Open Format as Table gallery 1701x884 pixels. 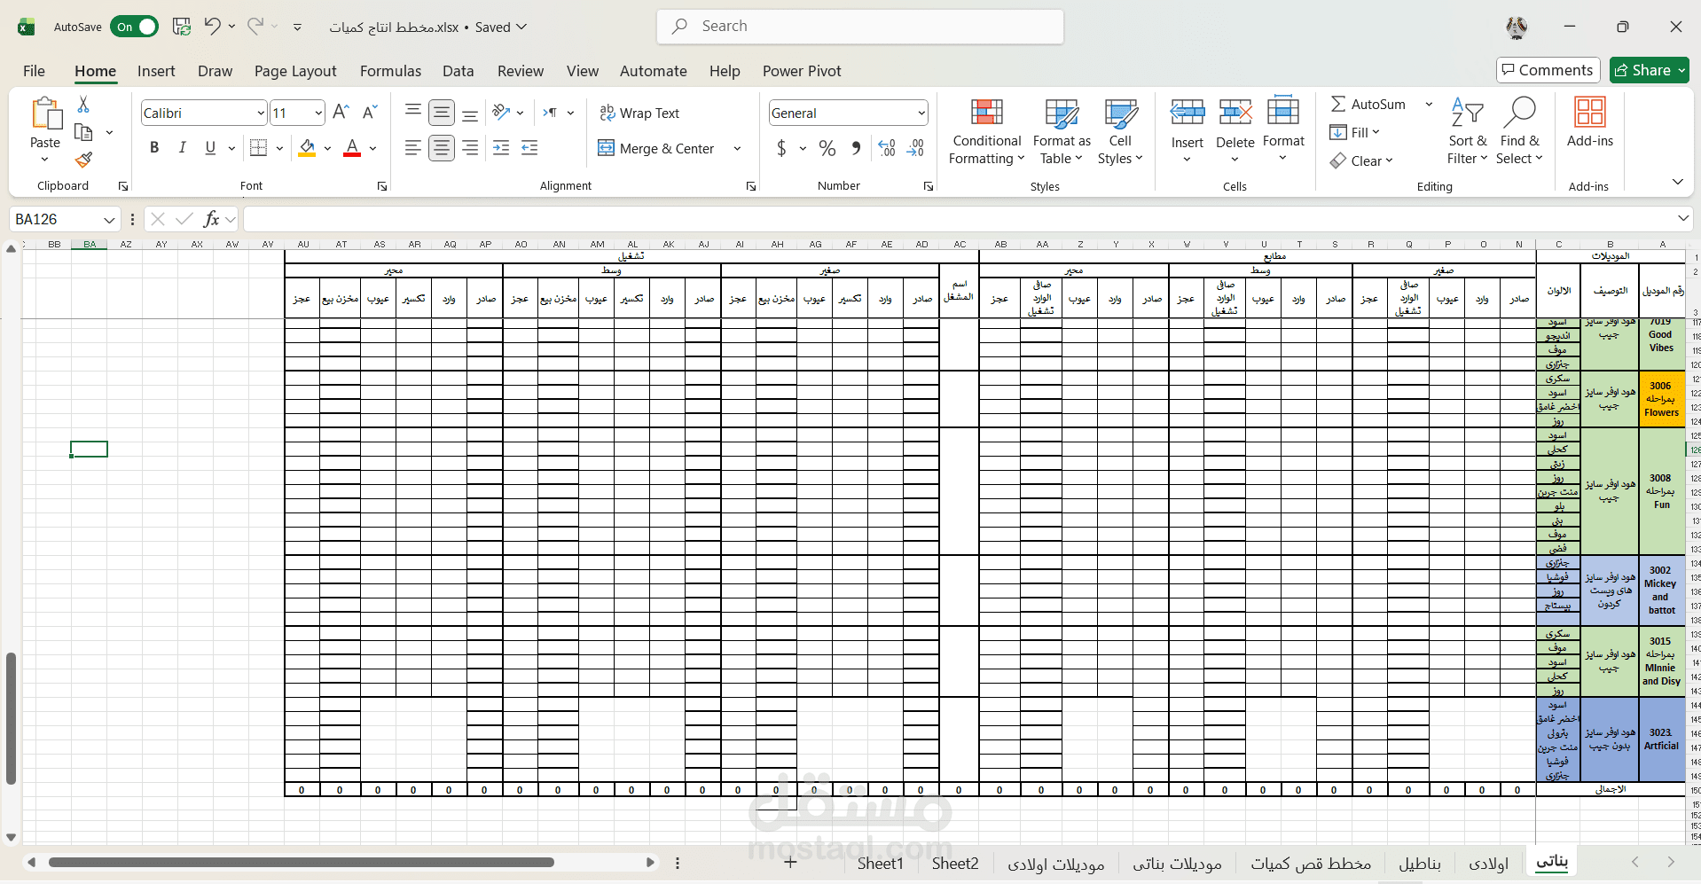[x=1062, y=131]
